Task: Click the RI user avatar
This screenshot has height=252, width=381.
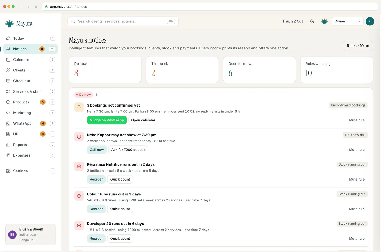Action: [x=370, y=21]
